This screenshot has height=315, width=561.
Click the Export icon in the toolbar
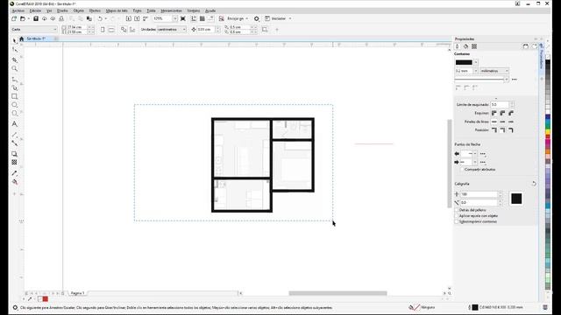(137, 18)
